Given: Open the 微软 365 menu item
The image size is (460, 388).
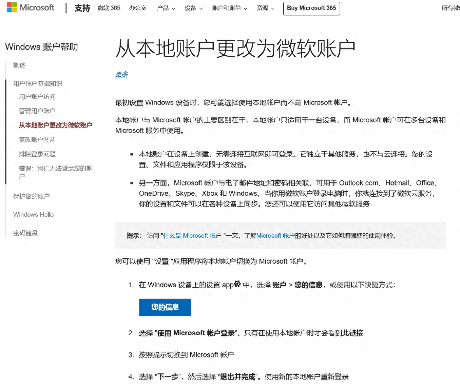Looking at the screenshot, I should 109,8.
